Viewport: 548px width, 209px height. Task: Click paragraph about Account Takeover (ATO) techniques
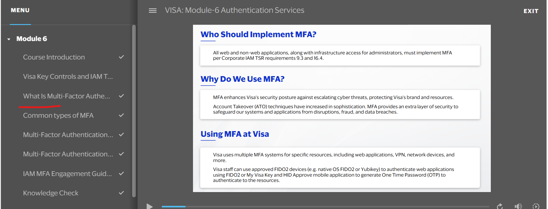click(336, 109)
